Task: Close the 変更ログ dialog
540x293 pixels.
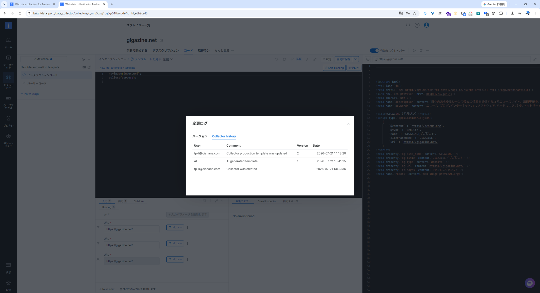Action: point(348,124)
